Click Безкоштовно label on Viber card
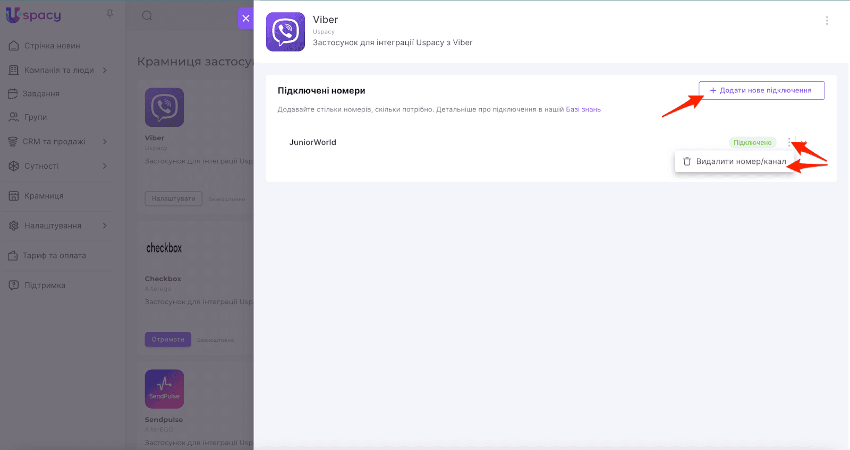 (x=227, y=200)
